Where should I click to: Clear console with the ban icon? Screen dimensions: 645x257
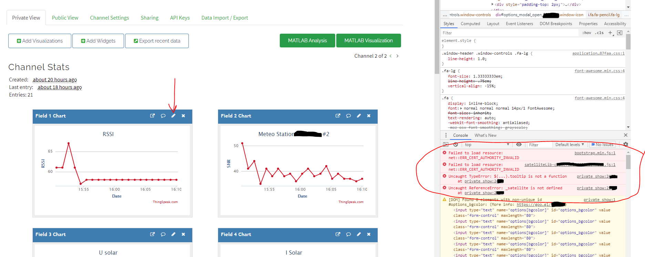(455, 145)
